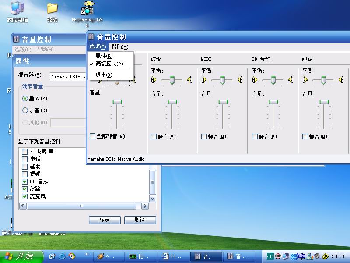Enable 视频 checkbox in list
The width and height of the screenshot is (350, 263).
click(25, 174)
